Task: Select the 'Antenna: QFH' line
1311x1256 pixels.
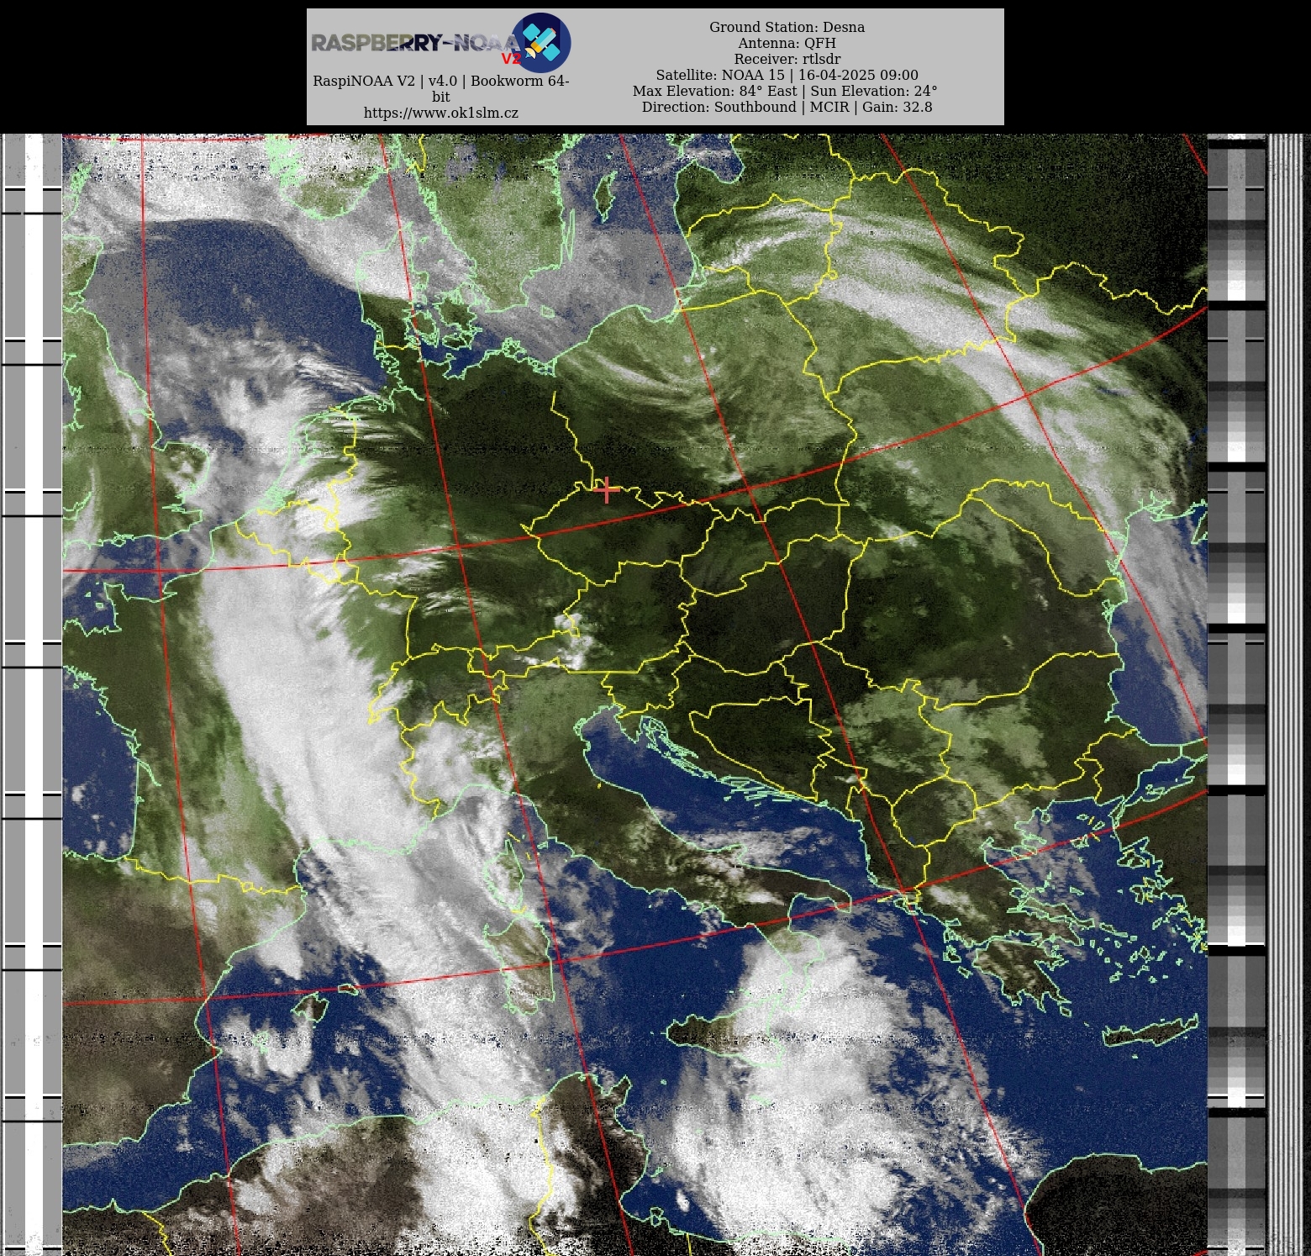Action: point(787,43)
